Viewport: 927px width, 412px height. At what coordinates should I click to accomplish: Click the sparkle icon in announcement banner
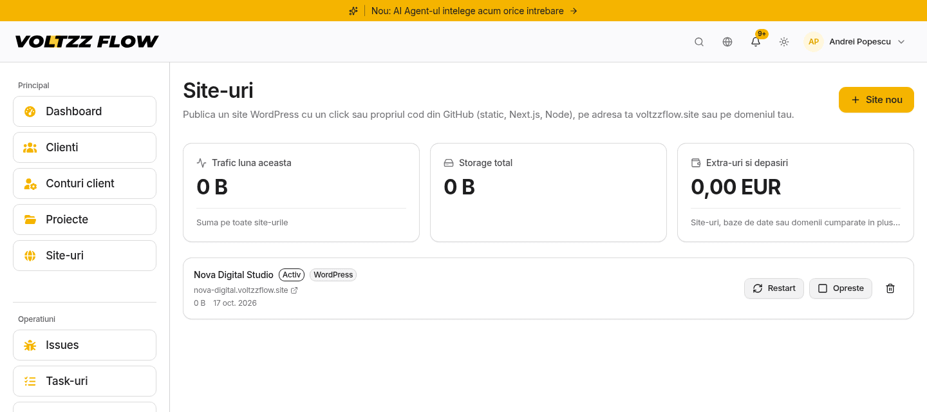coord(353,11)
